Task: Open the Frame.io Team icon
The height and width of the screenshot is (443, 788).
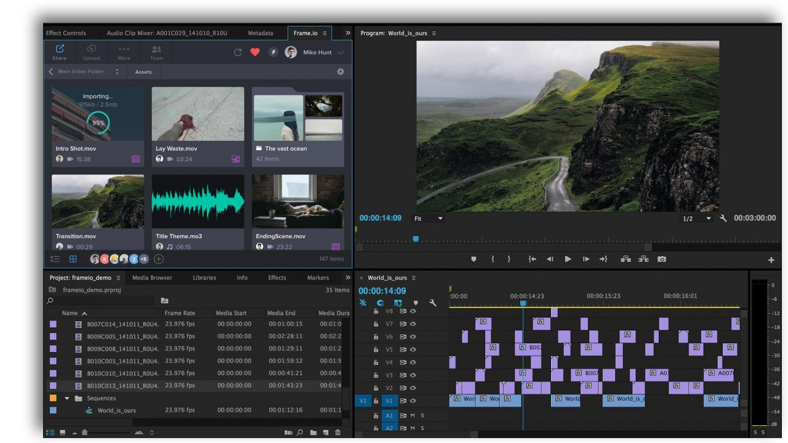Action: (156, 49)
